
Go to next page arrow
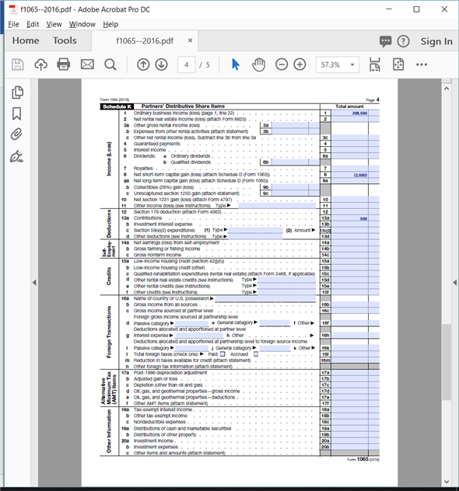click(x=162, y=64)
